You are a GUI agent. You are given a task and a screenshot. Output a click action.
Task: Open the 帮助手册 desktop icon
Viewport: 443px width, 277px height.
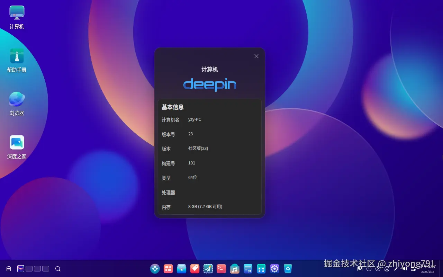tap(17, 61)
